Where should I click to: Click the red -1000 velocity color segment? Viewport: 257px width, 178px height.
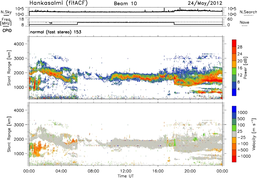point(234,159)
